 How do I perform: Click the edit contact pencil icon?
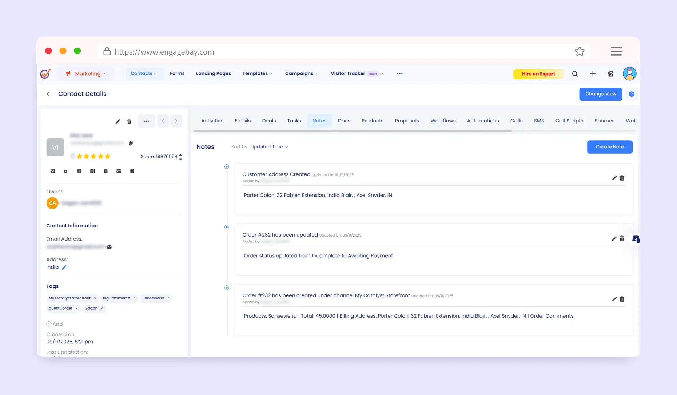[118, 121]
